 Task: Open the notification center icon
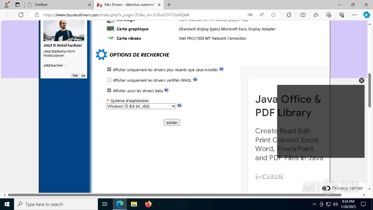point(363,204)
